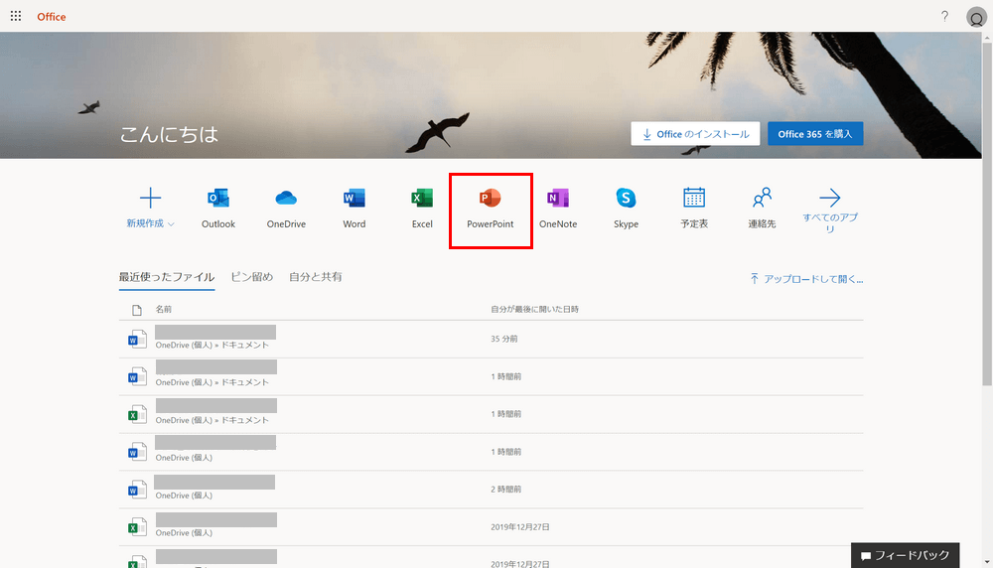The height and width of the screenshot is (568, 993).
Task: Open the app launcher waffle menu
Action: (x=16, y=16)
